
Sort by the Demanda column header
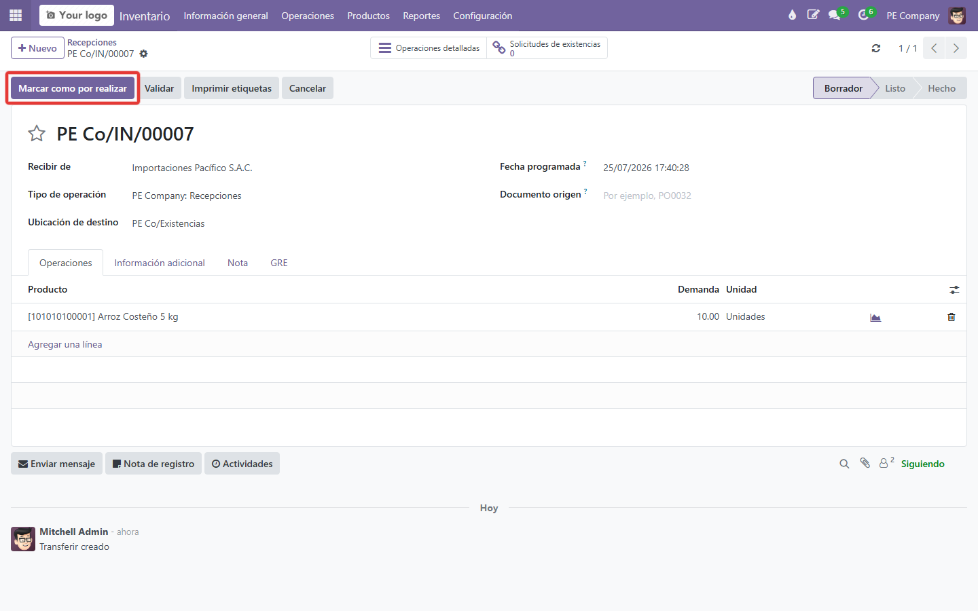698,289
